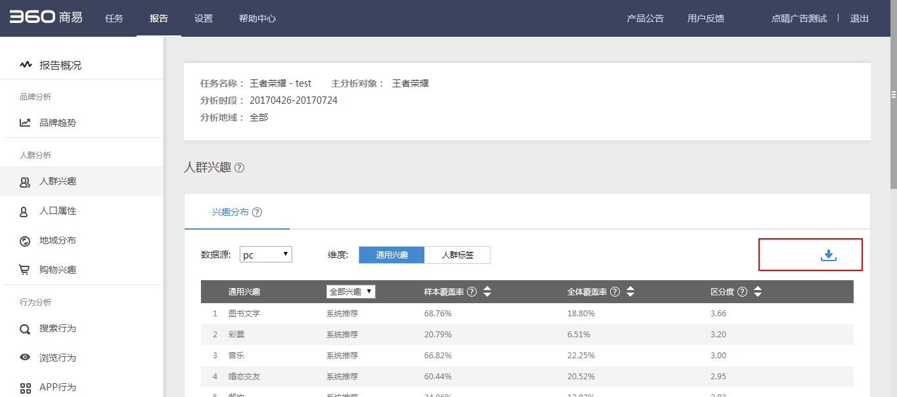
Task: Open the 产品公告 link
Action: pos(645,18)
